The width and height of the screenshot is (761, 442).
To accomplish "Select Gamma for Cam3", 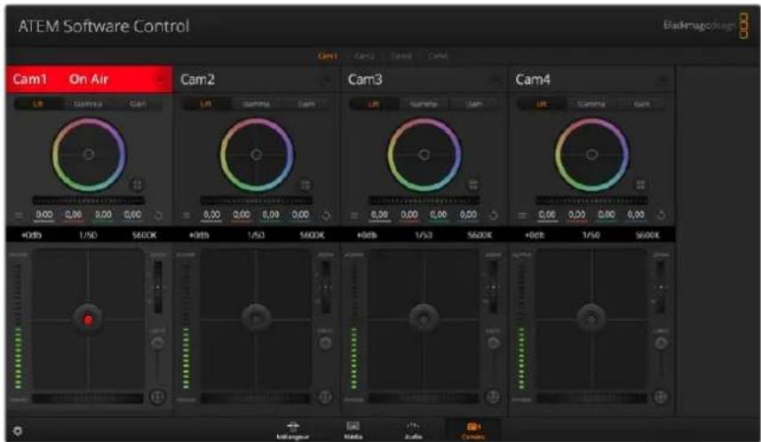I will click(424, 104).
